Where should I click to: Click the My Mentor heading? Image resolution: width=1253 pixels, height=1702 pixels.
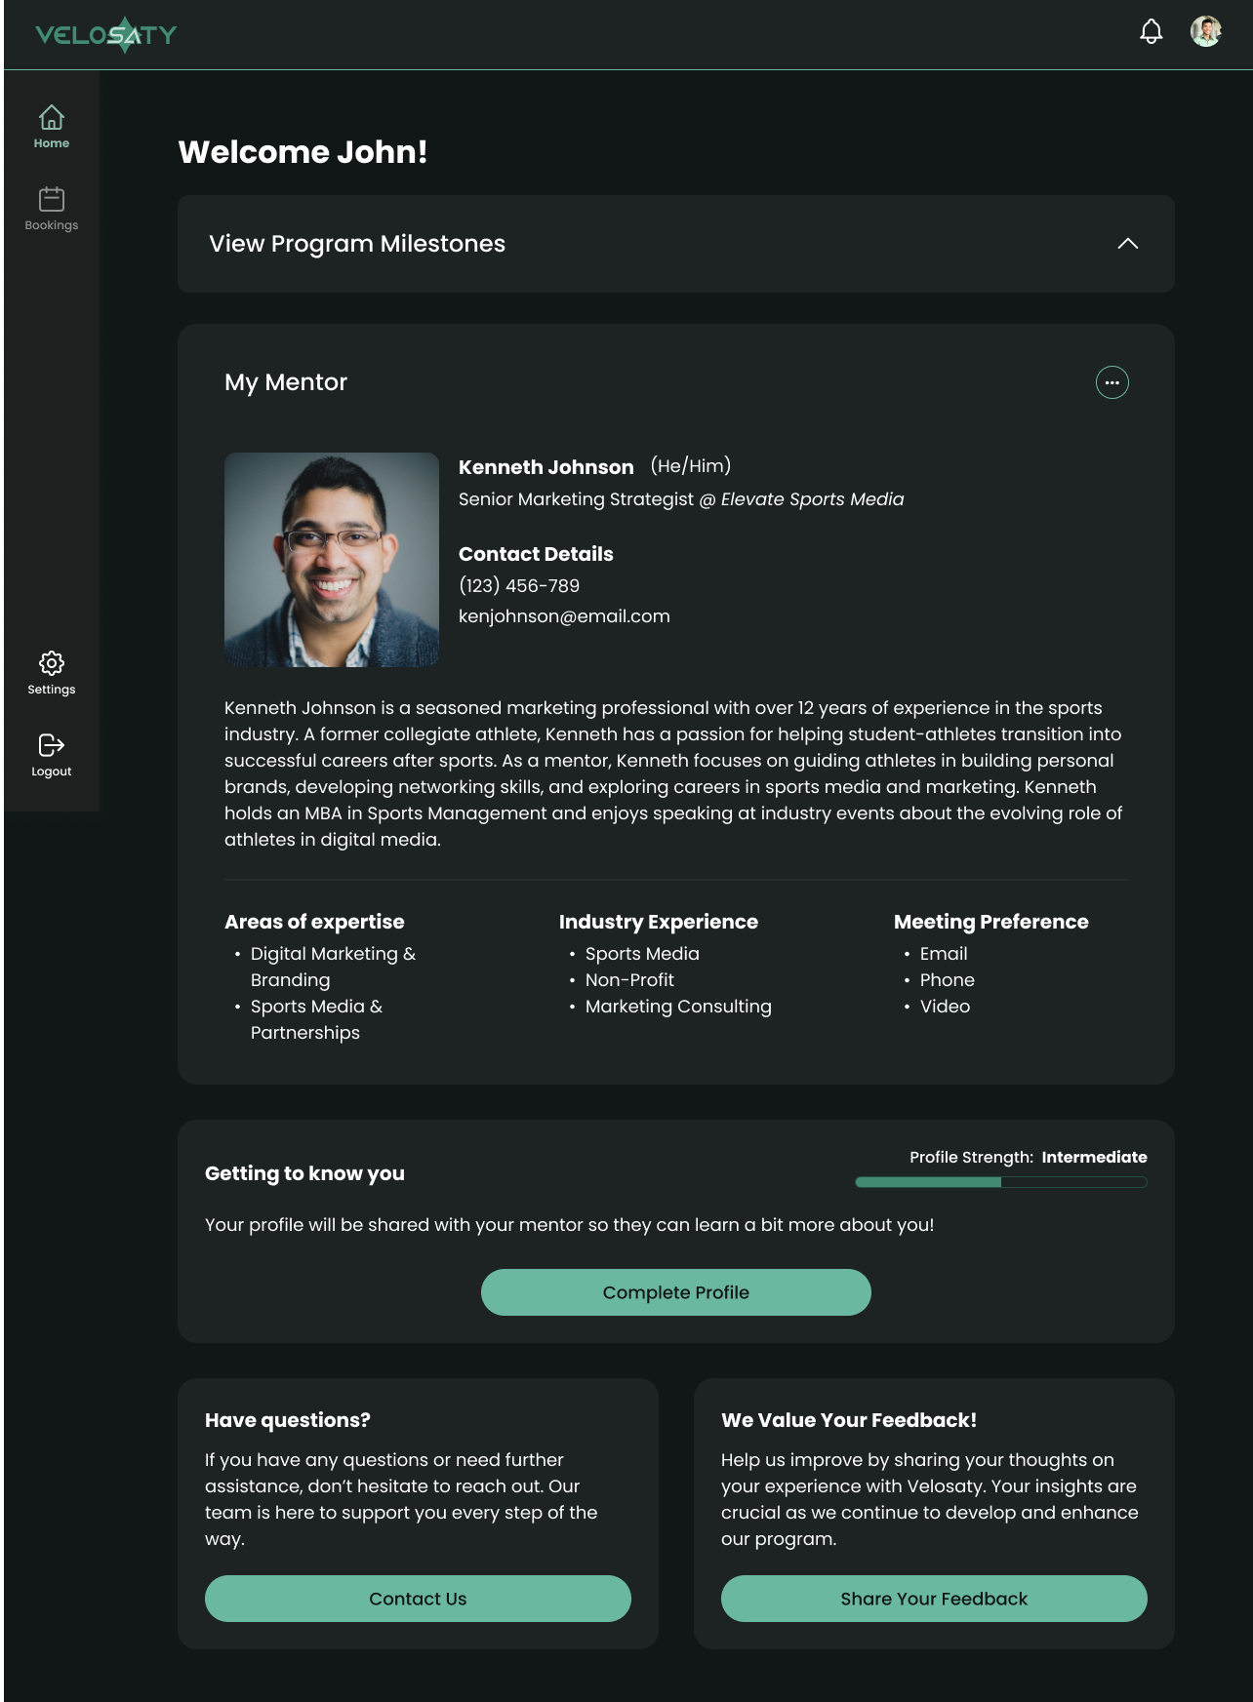(286, 382)
